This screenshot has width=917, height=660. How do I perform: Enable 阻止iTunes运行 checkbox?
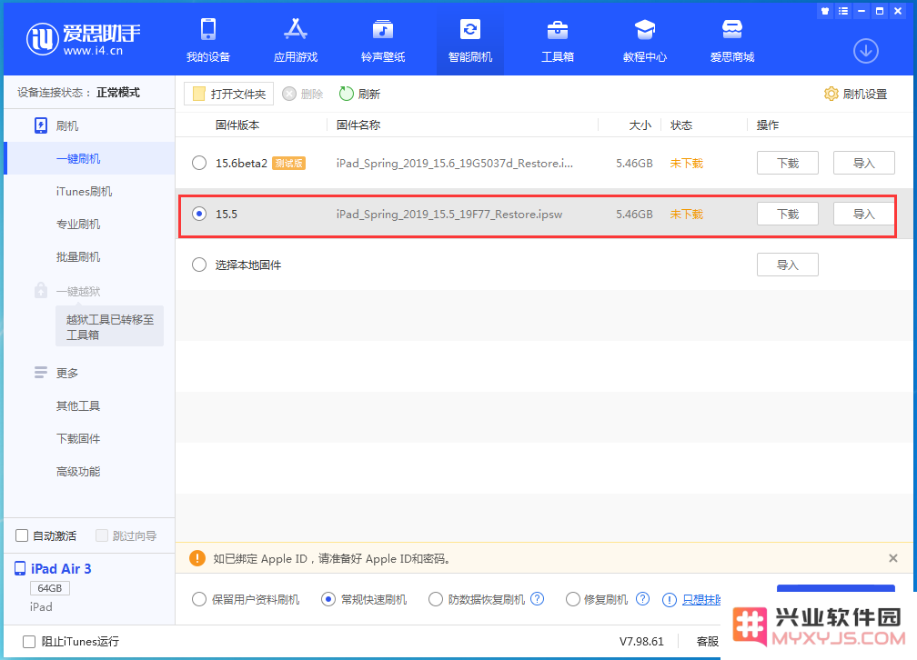[x=29, y=642]
